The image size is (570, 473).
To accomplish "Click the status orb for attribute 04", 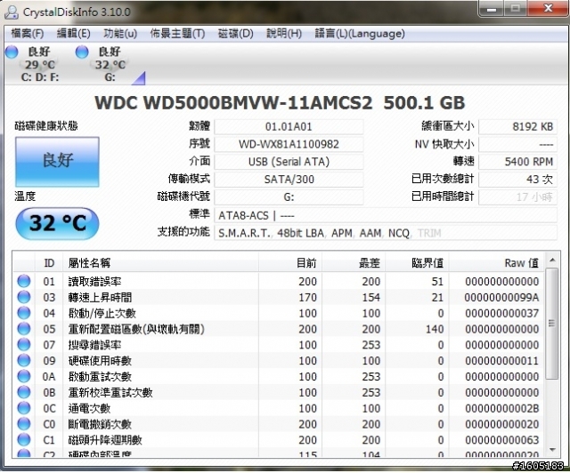I will click(x=24, y=313).
